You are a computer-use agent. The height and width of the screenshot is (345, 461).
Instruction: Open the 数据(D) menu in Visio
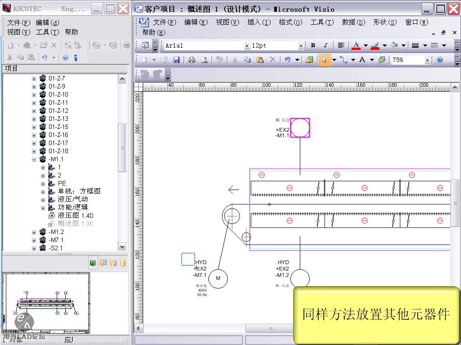tap(354, 22)
